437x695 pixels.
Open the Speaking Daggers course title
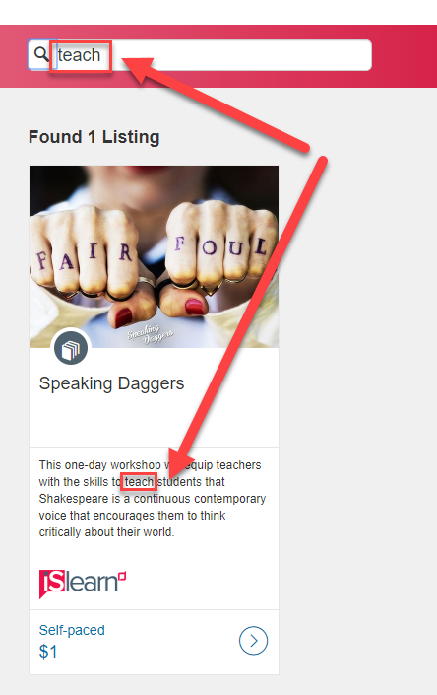tap(111, 383)
